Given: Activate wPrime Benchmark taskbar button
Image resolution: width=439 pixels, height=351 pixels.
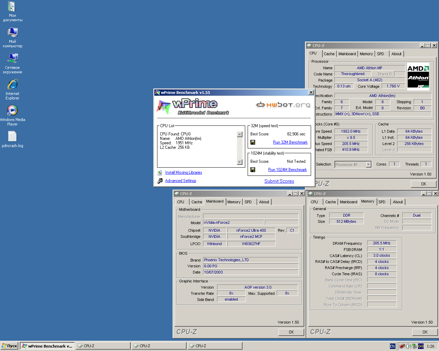Looking at the screenshot, I should [47, 346].
